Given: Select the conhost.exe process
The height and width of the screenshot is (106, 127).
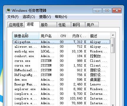Looking at the screenshot, I should click(61, 56).
